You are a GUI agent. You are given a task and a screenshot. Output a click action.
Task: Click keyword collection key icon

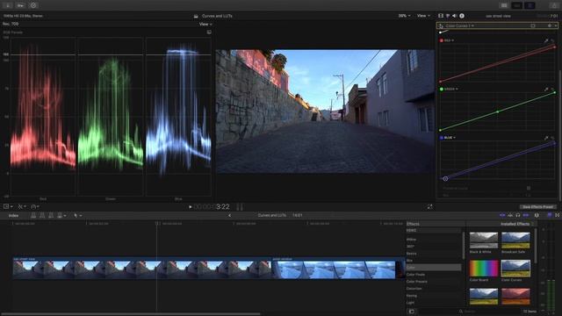click(20, 5)
